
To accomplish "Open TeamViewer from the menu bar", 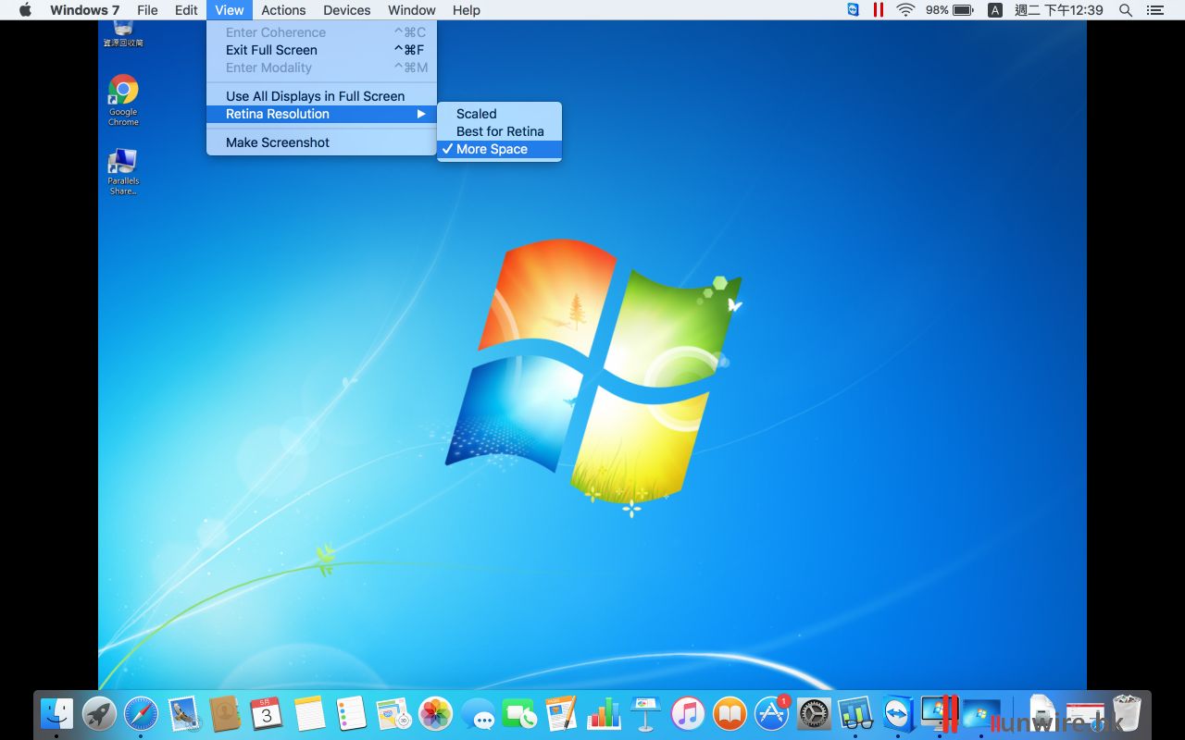I will click(853, 10).
